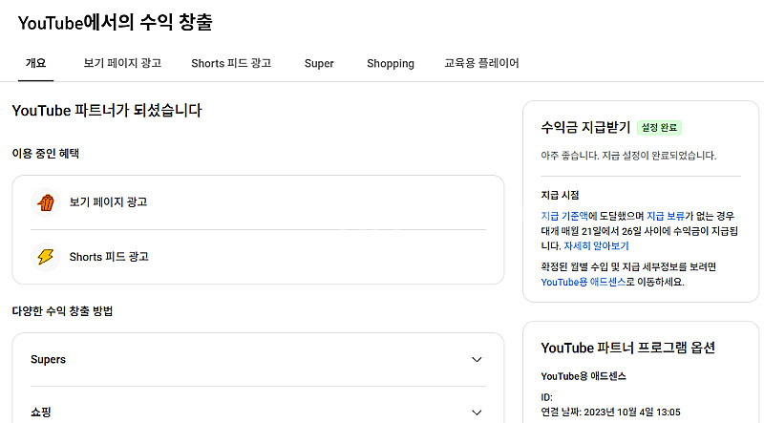Click the ID: label in options card
This screenshot has height=423, width=764.
[x=546, y=397]
